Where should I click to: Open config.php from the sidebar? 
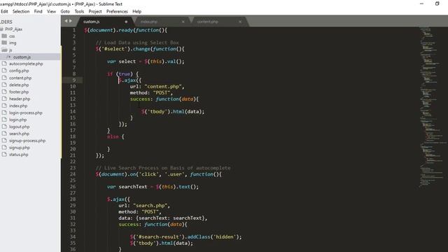click(19, 71)
